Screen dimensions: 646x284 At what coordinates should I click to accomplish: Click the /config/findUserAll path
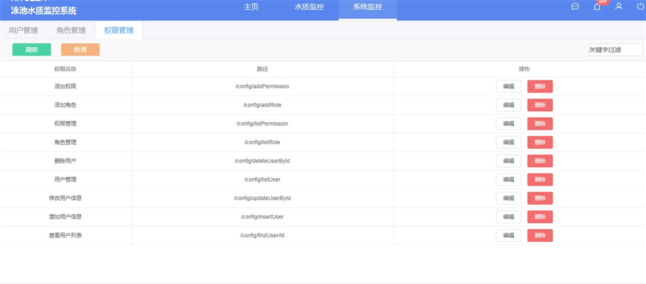[262, 236]
